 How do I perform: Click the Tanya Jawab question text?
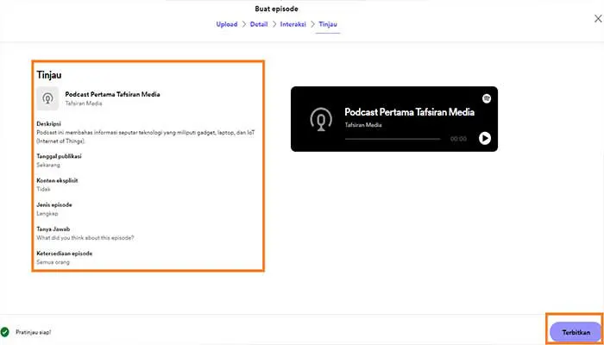pyautogui.click(x=85, y=237)
